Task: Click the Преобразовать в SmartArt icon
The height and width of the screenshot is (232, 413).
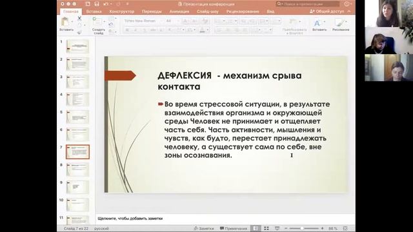Action: click(x=292, y=22)
